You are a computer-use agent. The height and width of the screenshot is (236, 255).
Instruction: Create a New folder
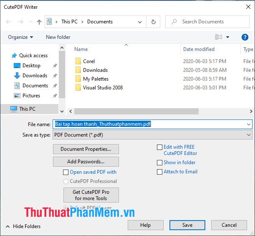tap(58, 37)
